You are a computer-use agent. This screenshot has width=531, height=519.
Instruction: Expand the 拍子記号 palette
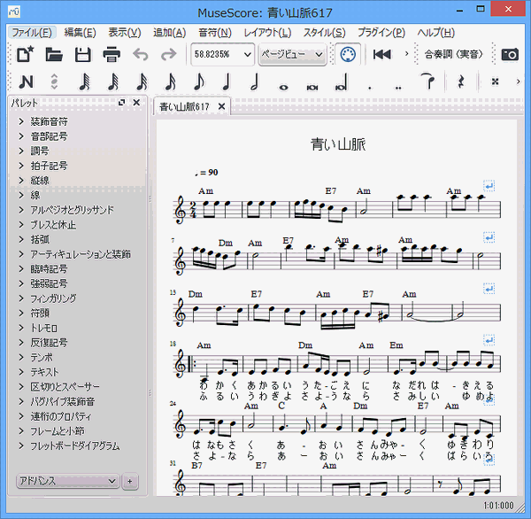click(21, 166)
